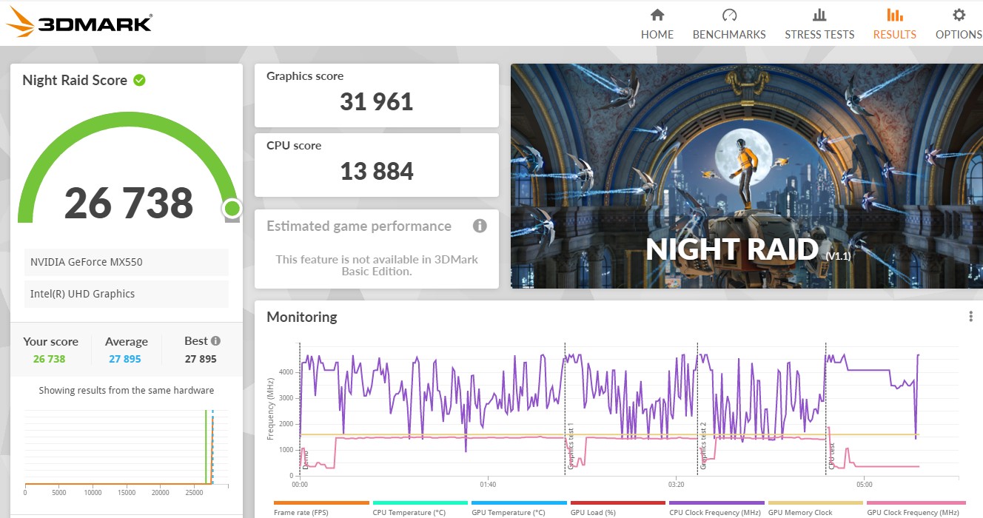Toggle the CPU Clock Frequency (MHz) legend series
The height and width of the screenshot is (518, 983).
717,508
